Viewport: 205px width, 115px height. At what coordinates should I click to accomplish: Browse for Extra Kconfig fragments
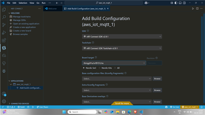[157, 90]
